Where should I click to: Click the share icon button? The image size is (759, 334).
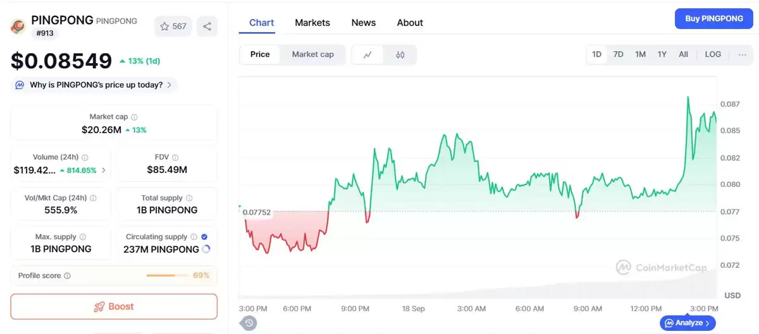point(207,27)
